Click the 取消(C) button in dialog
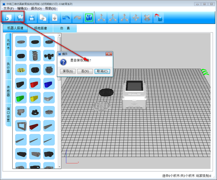 [102, 71]
